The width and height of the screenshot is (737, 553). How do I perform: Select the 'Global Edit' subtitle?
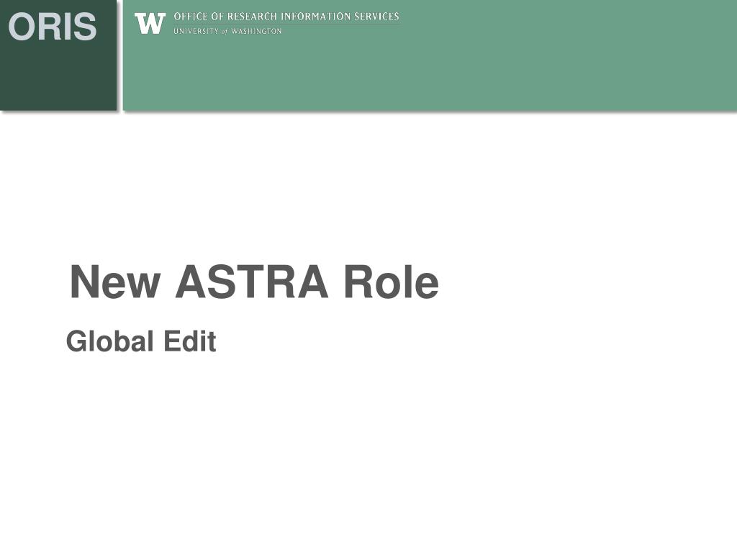pyautogui.click(x=141, y=341)
